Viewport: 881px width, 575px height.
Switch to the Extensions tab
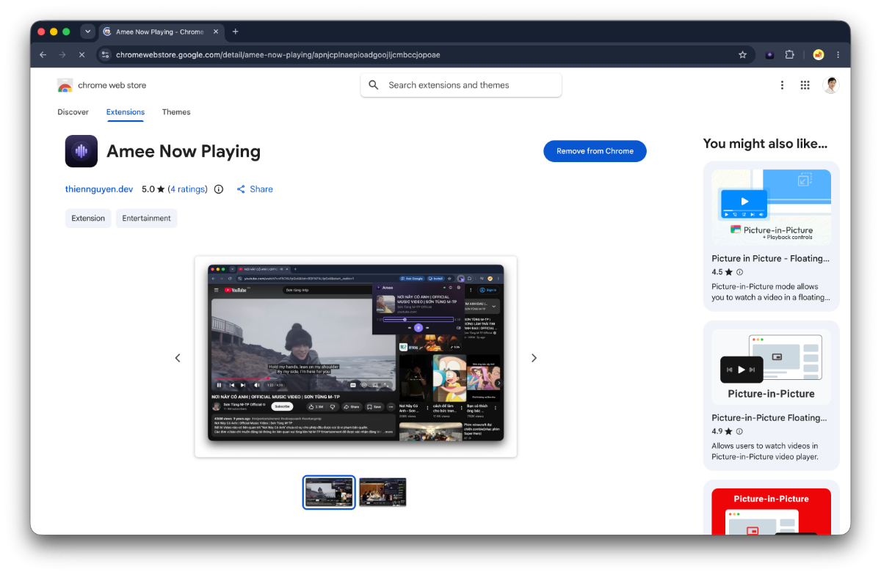126,112
